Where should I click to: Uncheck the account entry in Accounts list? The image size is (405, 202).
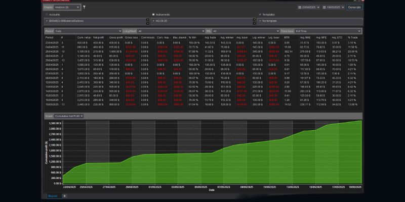coord(47,21)
